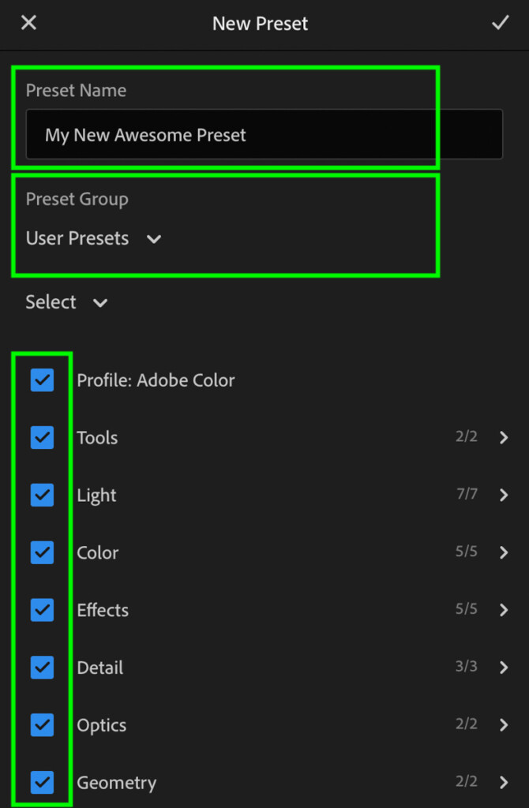Uncheck the Color checkbox

(43, 552)
